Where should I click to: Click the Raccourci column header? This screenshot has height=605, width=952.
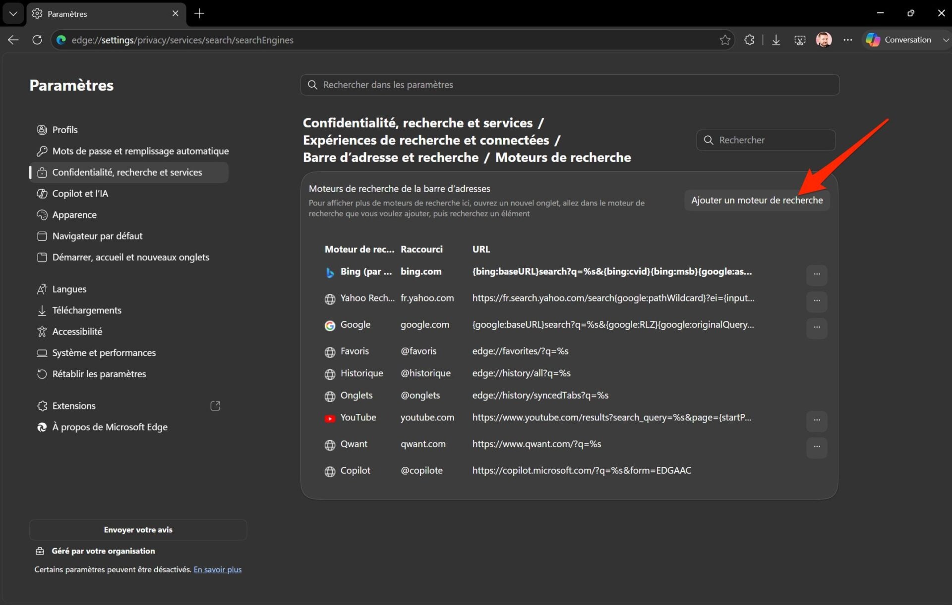tap(421, 249)
